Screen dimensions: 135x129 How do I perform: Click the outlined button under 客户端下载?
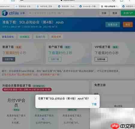(x=55, y=59)
